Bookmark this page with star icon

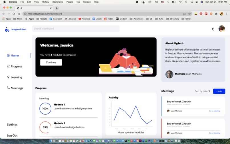tap(189, 14)
